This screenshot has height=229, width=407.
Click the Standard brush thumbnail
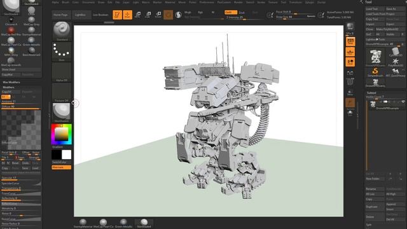coord(62,31)
